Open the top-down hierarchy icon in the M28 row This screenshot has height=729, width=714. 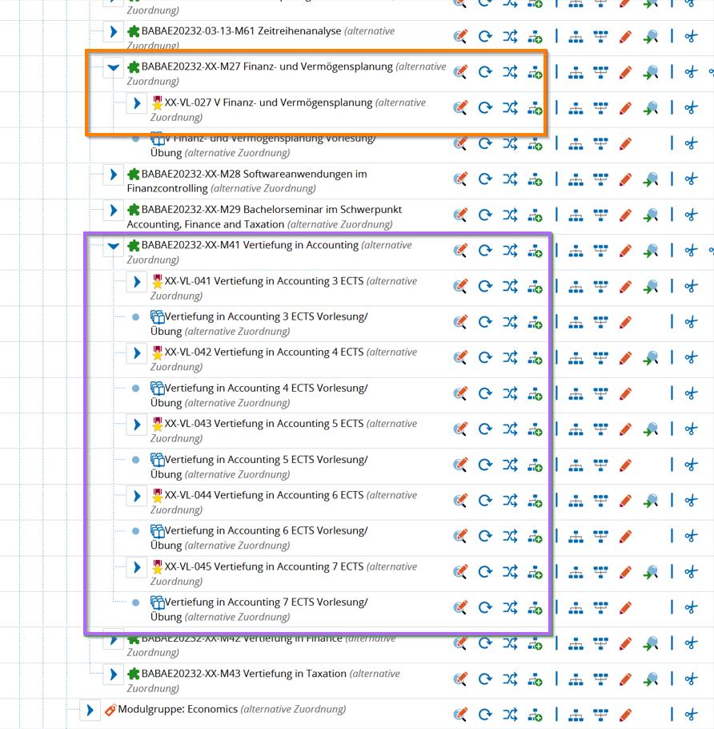[x=576, y=179]
